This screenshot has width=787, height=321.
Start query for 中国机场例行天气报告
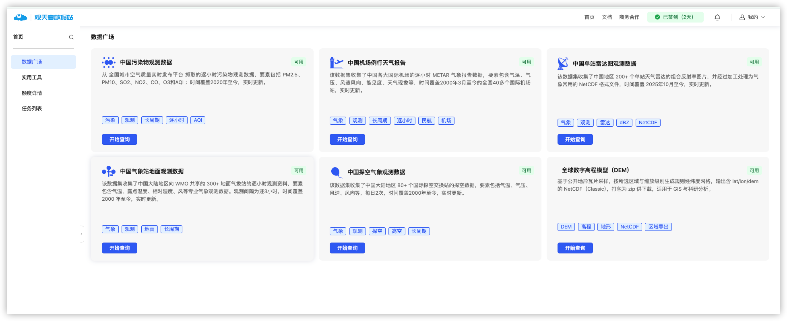[x=347, y=140]
